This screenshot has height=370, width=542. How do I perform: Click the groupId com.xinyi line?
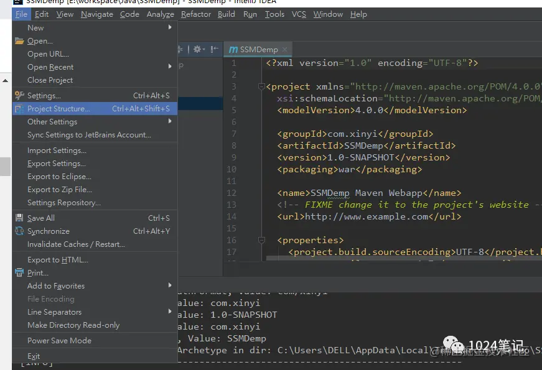[x=355, y=134]
